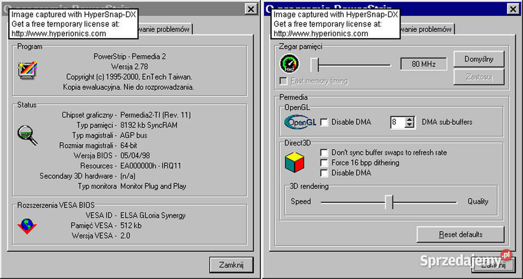Click the Quality label of 3D rendering

(478, 202)
